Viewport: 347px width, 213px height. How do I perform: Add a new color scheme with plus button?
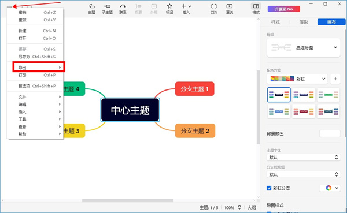(x=335, y=79)
